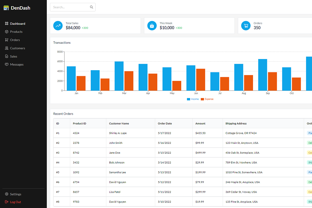Click customer name Jane Doe
The height and width of the screenshot is (208, 312).
coord(115,153)
